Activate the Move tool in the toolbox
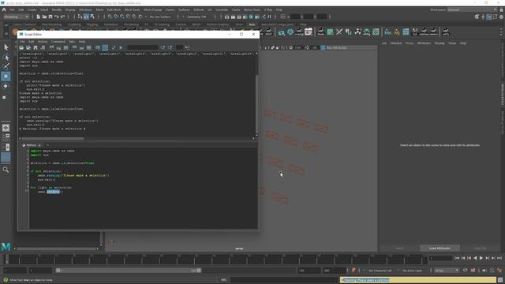 tap(6, 77)
